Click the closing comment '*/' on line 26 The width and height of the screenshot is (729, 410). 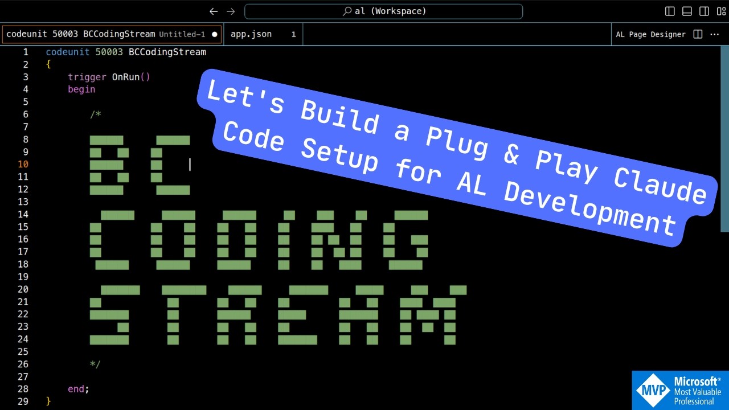[x=95, y=364]
